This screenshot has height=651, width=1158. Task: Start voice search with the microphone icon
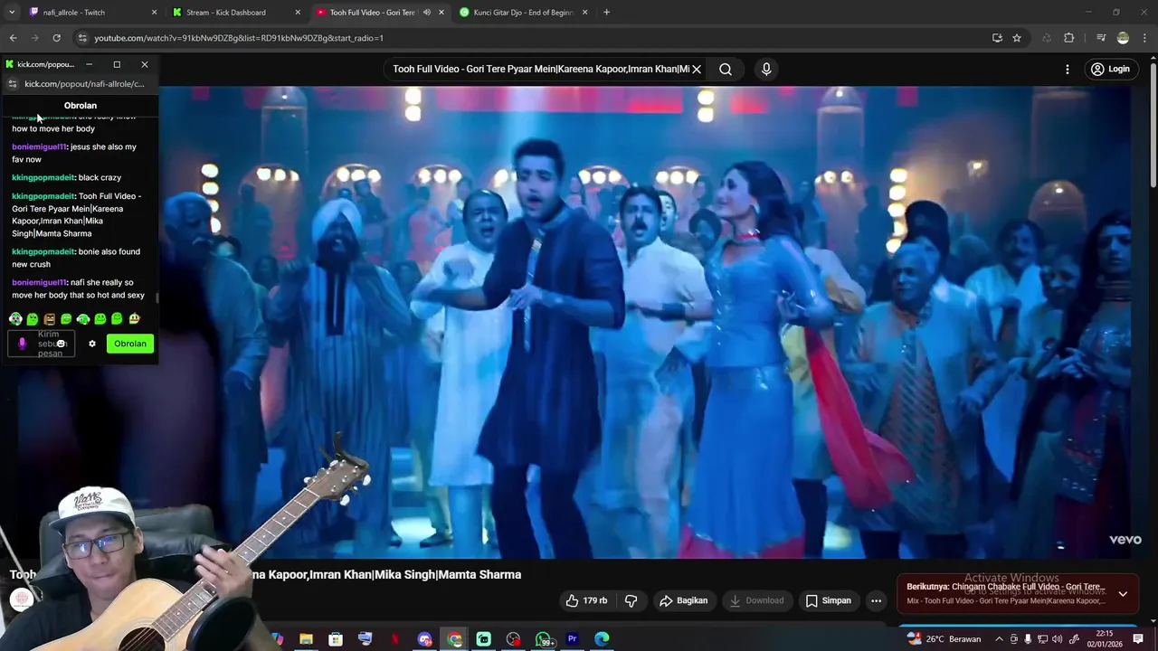tap(766, 69)
